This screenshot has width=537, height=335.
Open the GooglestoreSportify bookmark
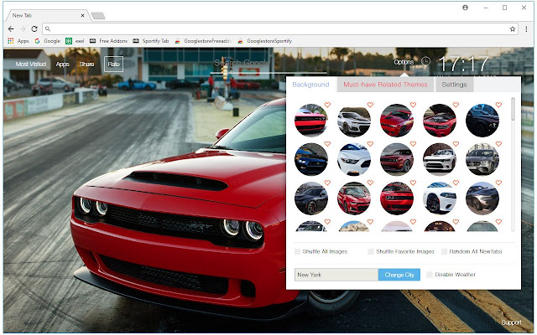265,41
